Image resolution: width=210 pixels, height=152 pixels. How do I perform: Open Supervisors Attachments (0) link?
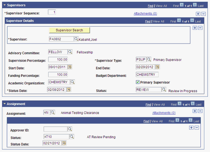click(x=145, y=13)
